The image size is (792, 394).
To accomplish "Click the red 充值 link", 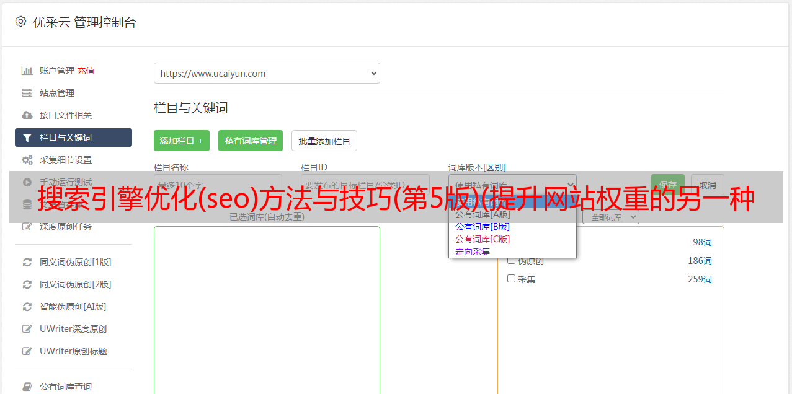I will click(86, 71).
